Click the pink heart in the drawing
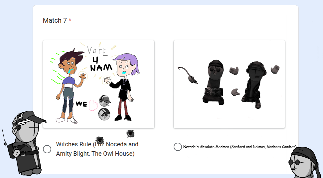This screenshot has width=323, height=178. pyautogui.click(x=93, y=105)
